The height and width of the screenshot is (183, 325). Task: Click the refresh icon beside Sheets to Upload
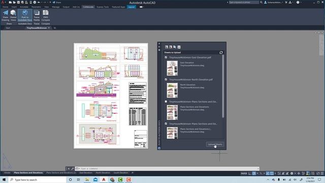tap(221, 52)
